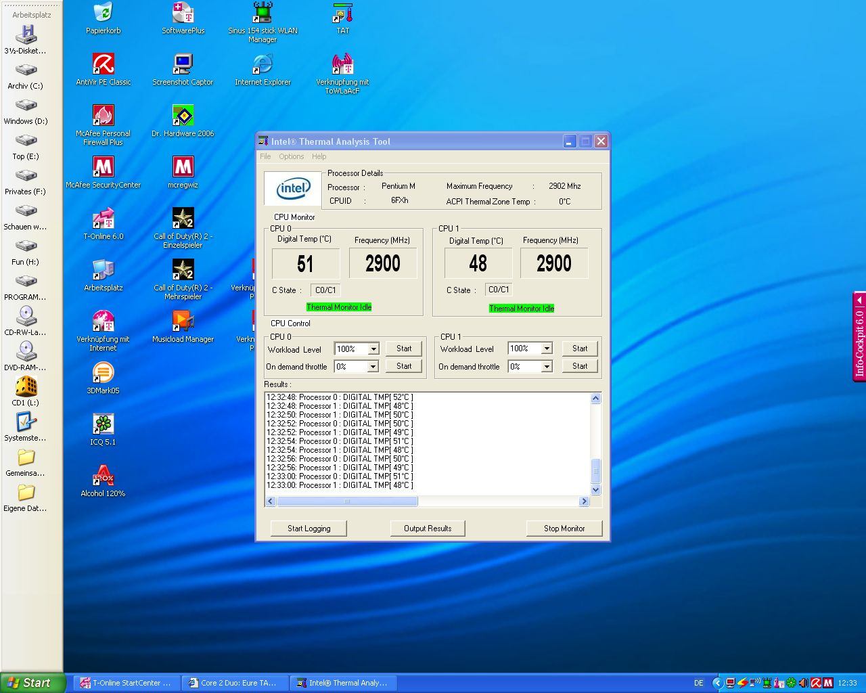Click results scroll-right arrow
Screen dimensions: 866x693
pos(584,501)
